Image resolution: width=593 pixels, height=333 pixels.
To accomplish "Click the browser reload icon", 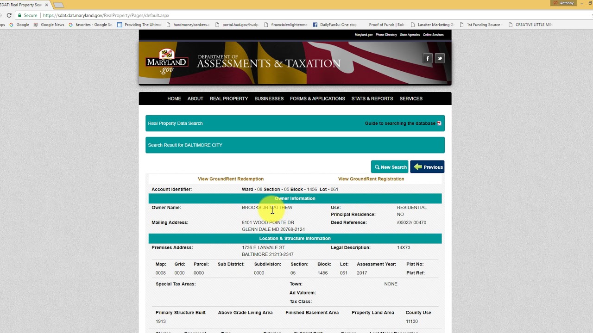I will click(x=9, y=15).
